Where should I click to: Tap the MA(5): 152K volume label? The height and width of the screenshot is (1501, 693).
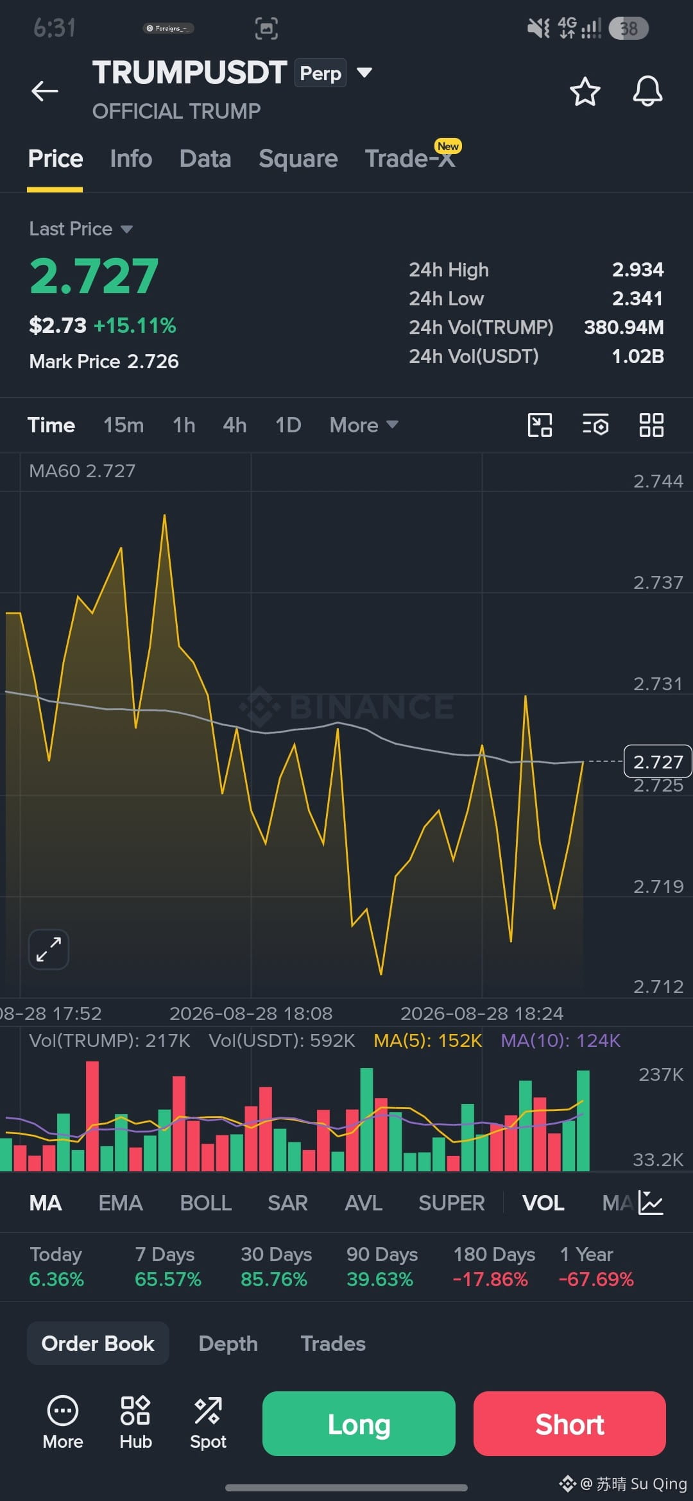click(427, 1040)
